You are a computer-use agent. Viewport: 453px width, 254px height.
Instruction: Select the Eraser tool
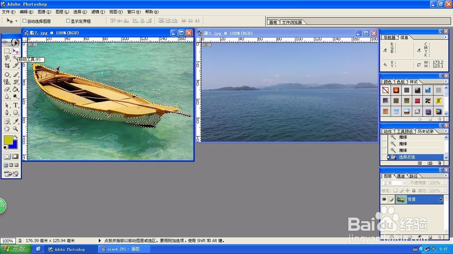coord(7,89)
